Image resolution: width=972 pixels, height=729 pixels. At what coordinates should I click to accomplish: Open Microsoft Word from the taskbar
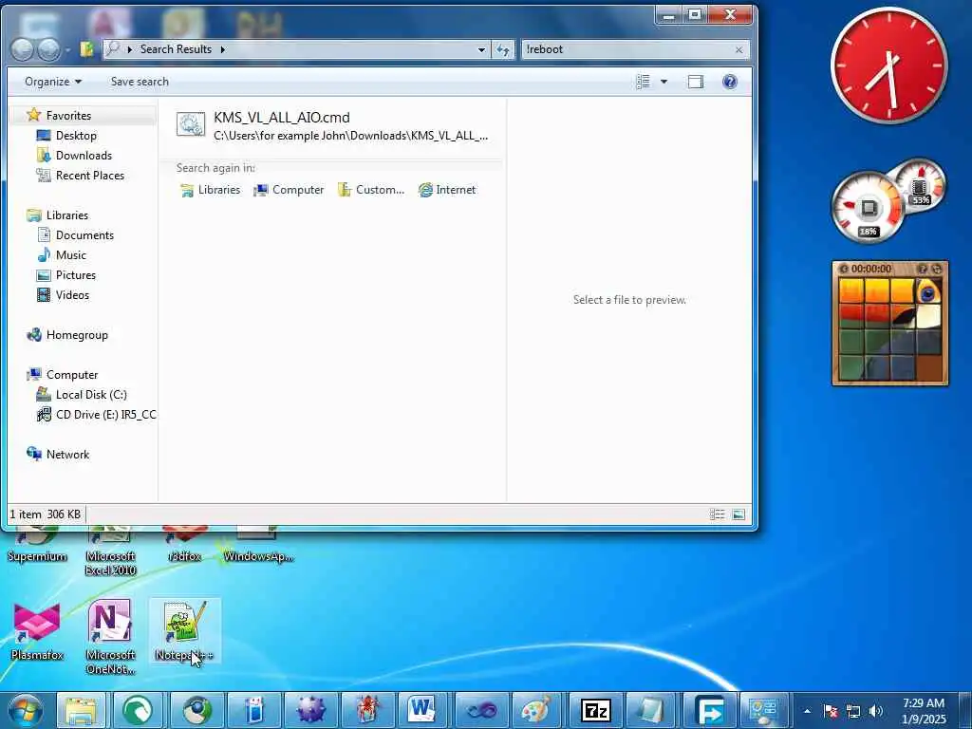(422, 710)
